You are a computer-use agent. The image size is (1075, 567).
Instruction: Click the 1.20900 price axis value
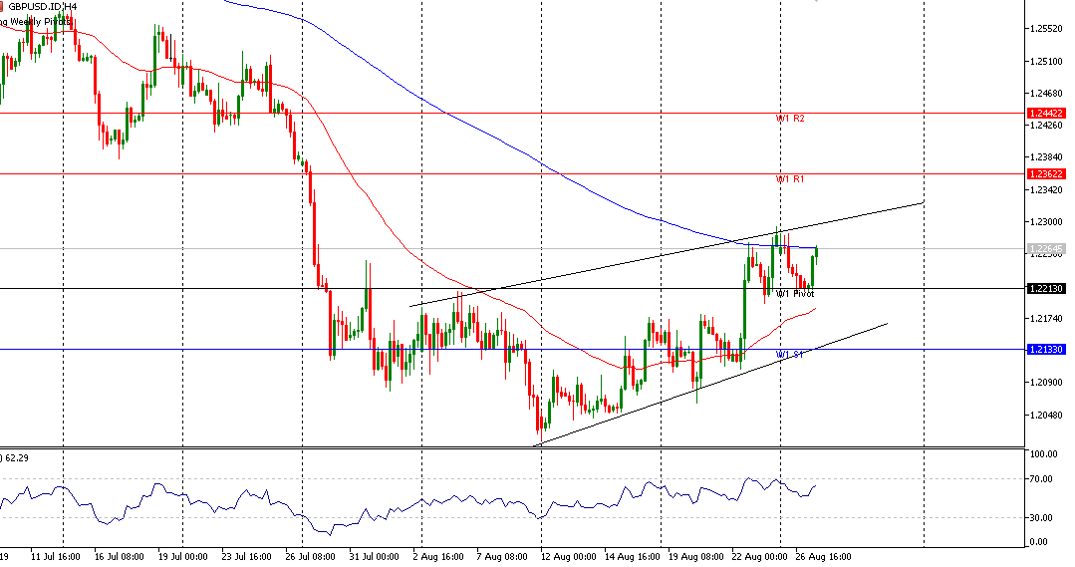point(1046,383)
